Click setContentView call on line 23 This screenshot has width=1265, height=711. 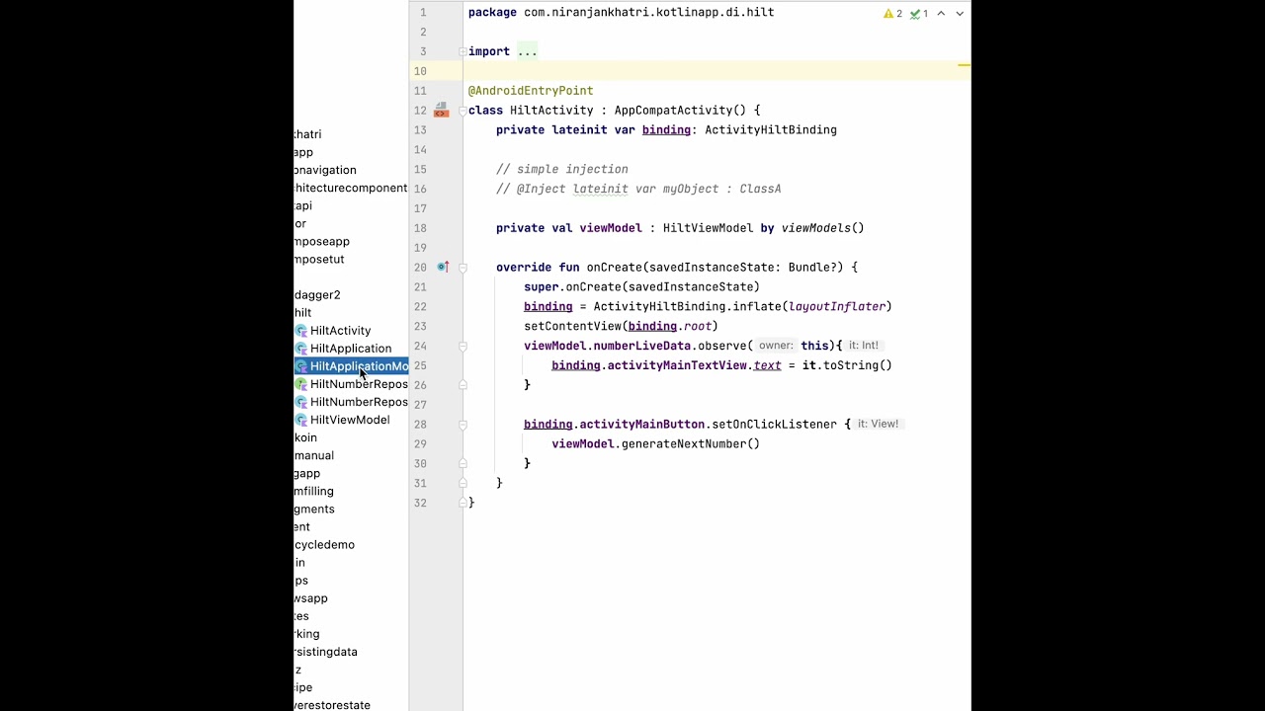tap(621, 326)
